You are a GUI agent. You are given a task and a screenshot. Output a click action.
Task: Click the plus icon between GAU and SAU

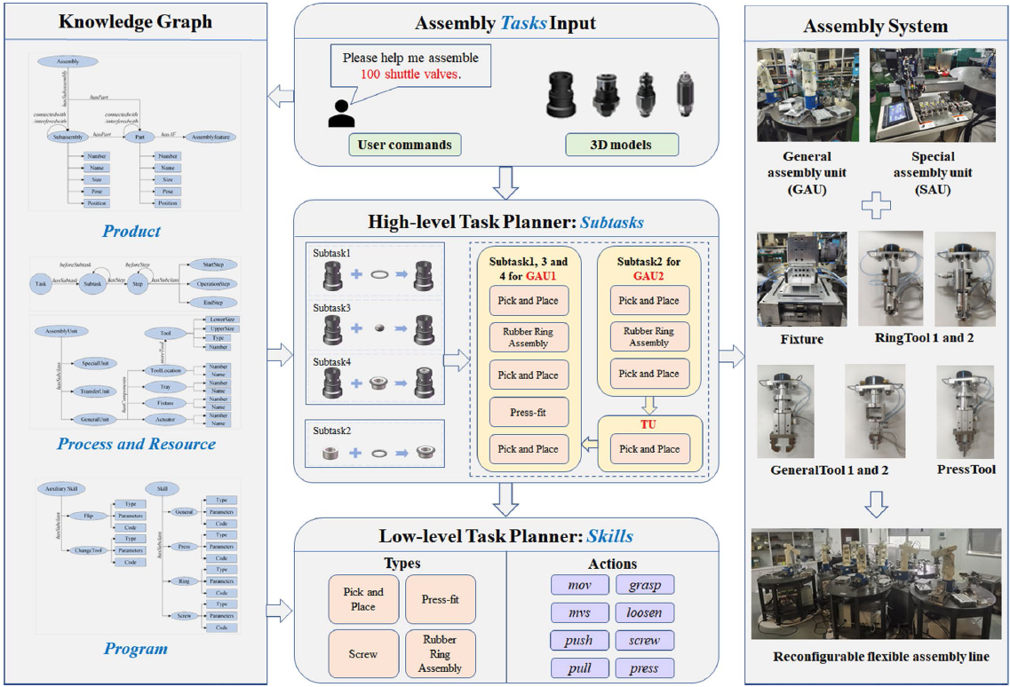[874, 207]
